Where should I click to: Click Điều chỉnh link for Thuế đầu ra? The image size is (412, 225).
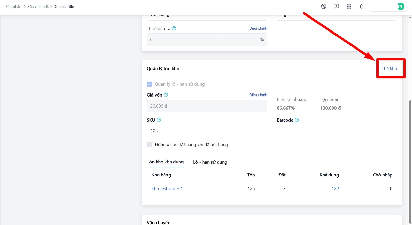258,28
